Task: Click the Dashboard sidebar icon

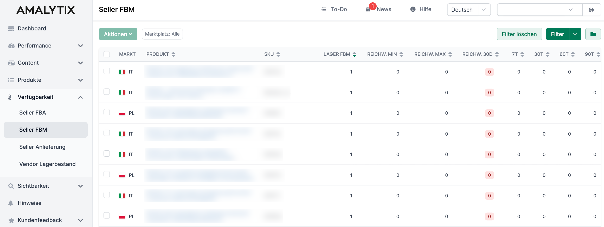Action: point(11,29)
